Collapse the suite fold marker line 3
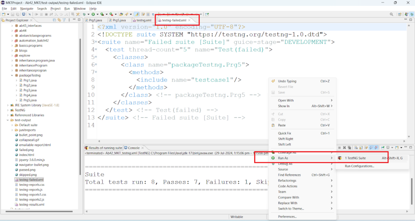415x221 pixels. pyautogui.click(x=96, y=42)
